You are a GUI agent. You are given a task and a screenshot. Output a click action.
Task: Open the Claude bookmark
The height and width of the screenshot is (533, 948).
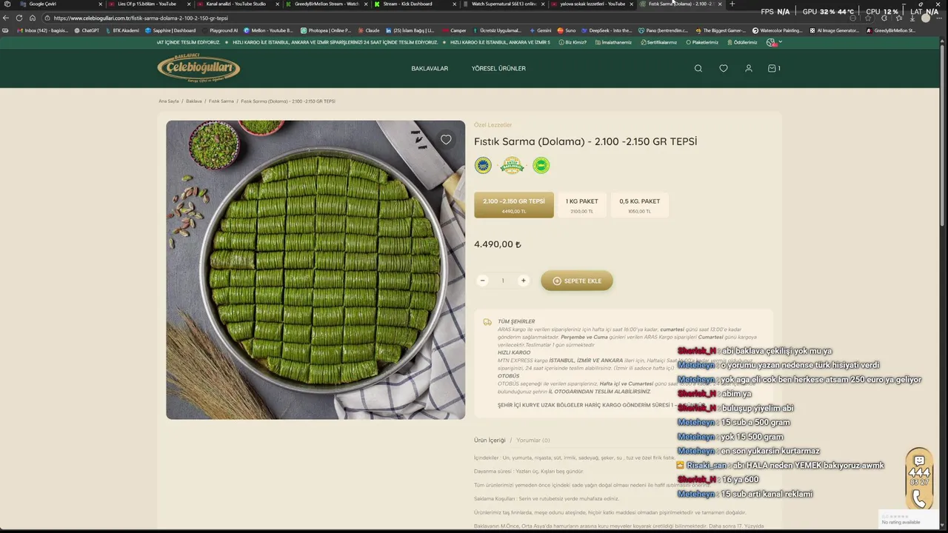coord(369,30)
